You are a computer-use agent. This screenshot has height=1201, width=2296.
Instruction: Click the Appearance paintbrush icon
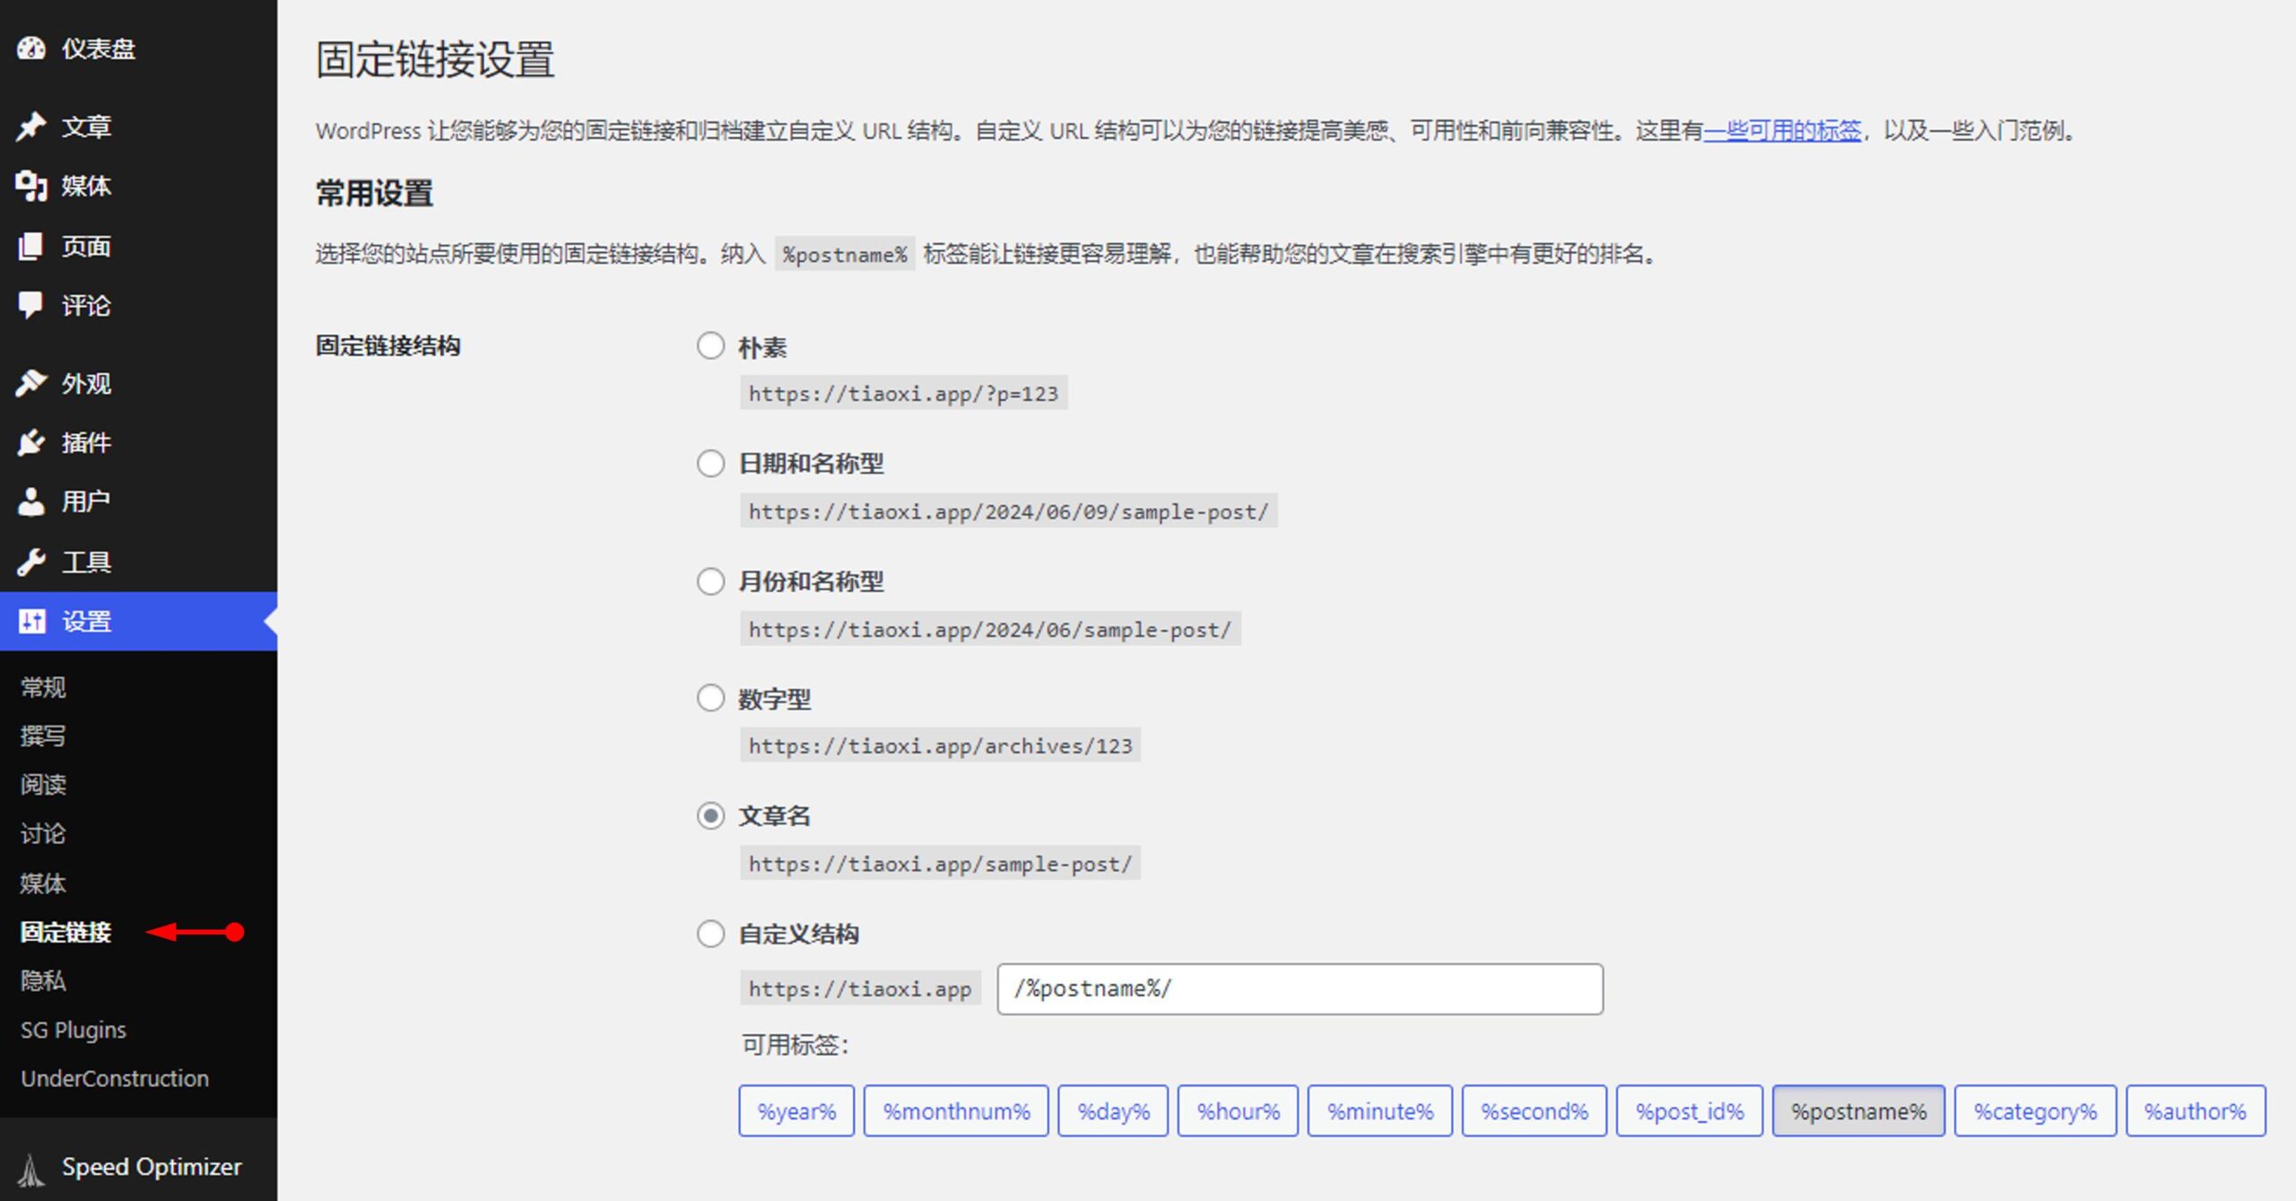30,383
